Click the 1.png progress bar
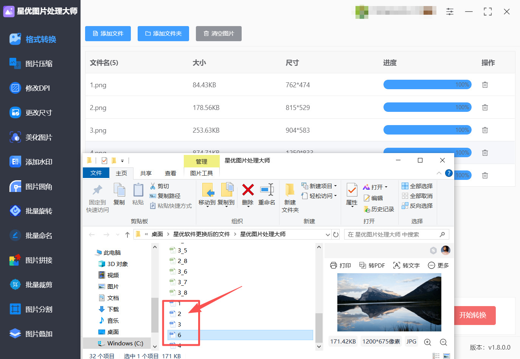 (x=427, y=85)
